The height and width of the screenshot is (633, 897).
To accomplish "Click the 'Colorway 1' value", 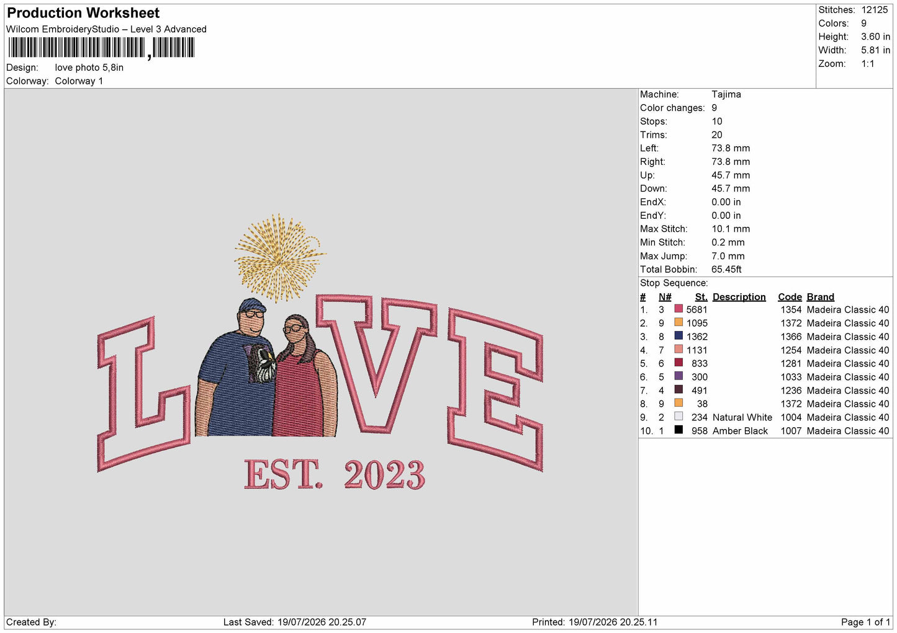I will pyautogui.click(x=79, y=81).
